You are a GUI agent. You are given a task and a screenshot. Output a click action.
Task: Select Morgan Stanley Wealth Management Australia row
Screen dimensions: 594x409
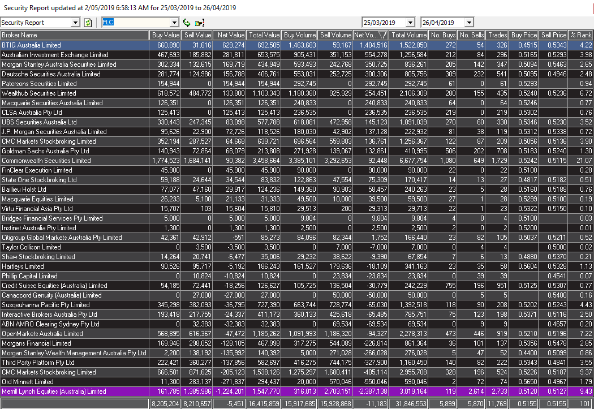(x=296, y=353)
